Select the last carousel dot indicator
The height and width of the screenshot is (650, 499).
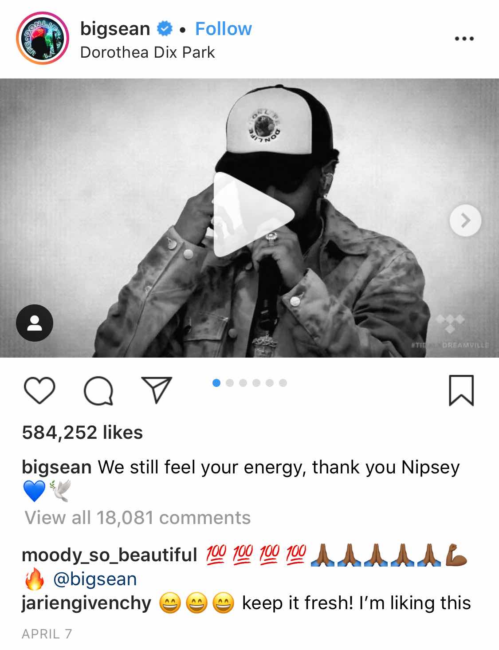[283, 383]
